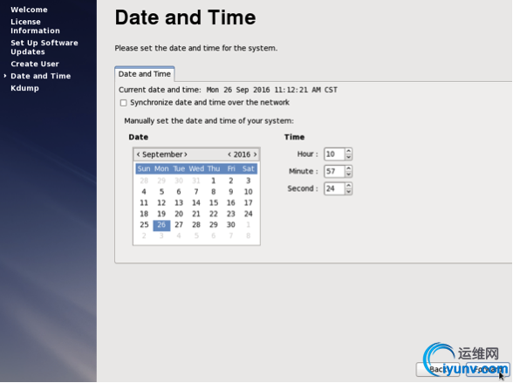Click the September month label
The image size is (513, 383).
click(162, 154)
